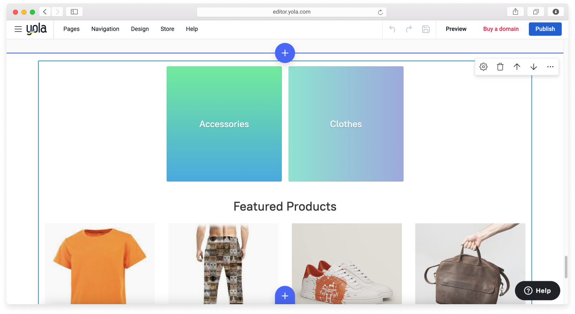The width and height of the screenshot is (575, 314).
Task: Click the undo arrow icon
Action: 392,29
